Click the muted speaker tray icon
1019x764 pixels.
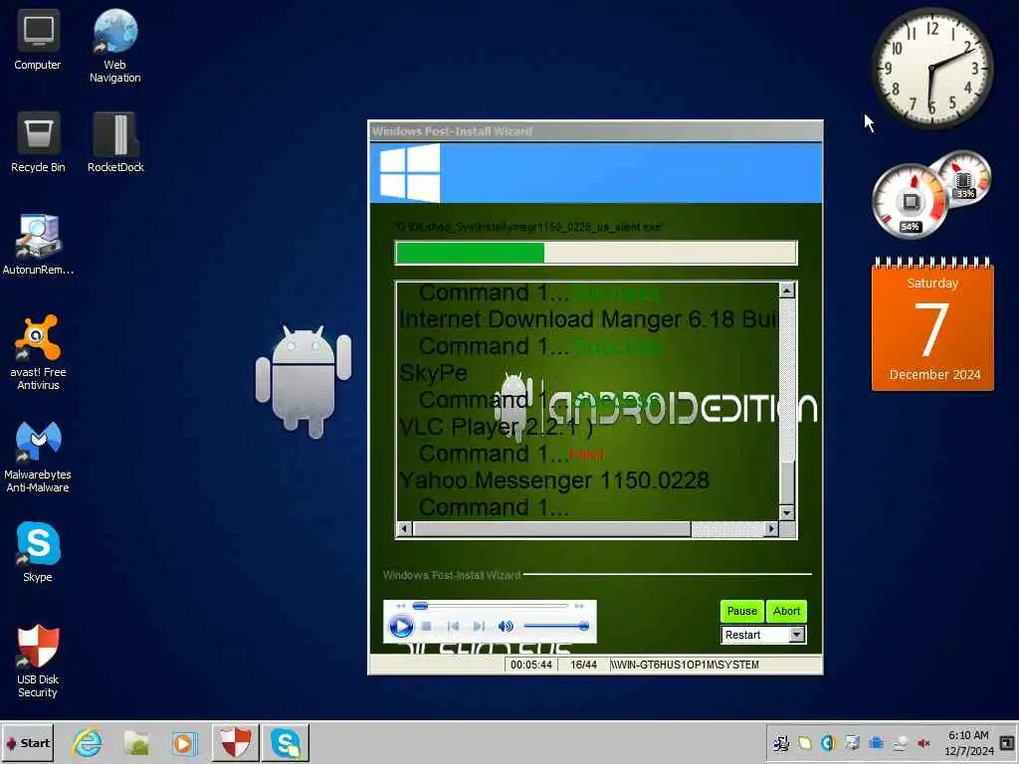(x=923, y=742)
